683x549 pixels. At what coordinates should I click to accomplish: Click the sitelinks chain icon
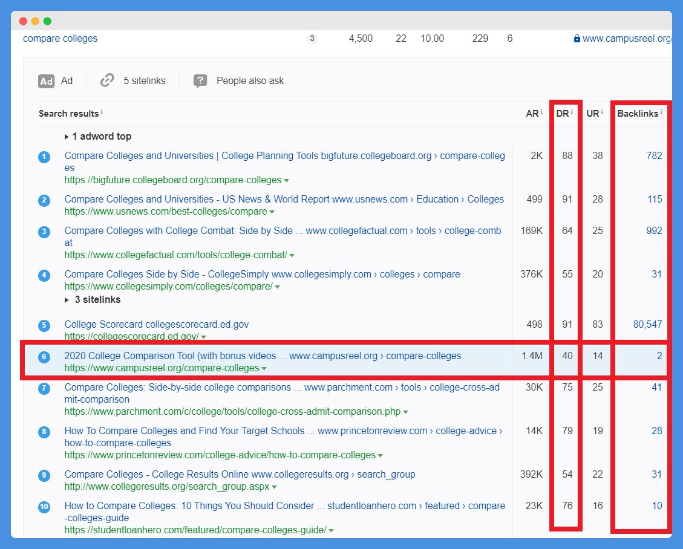click(x=107, y=80)
